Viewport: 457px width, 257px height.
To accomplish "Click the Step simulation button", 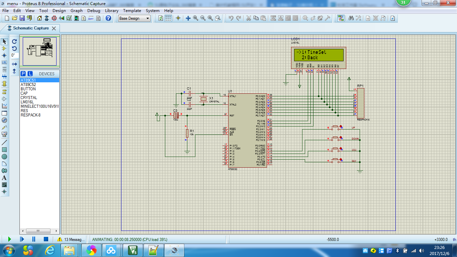I will pos(22,239).
